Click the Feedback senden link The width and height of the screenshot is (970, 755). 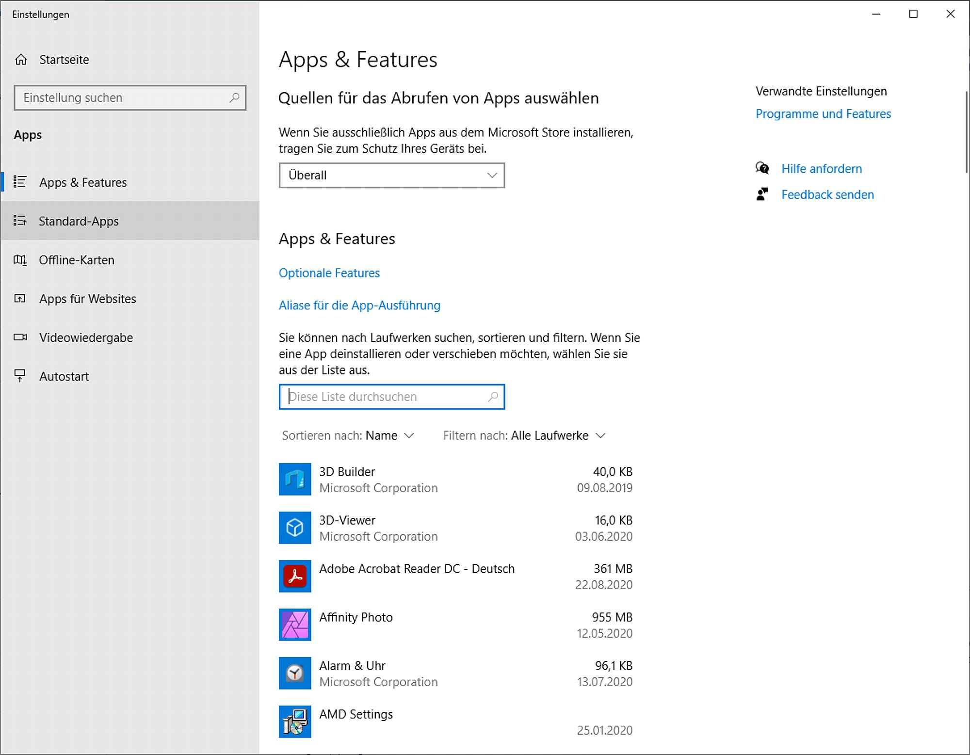click(x=827, y=194)
